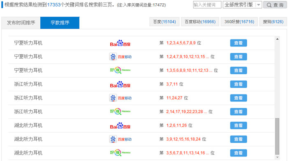Click Baidu logo in 浙江听力耳机 row

click(x=120, y=84)
